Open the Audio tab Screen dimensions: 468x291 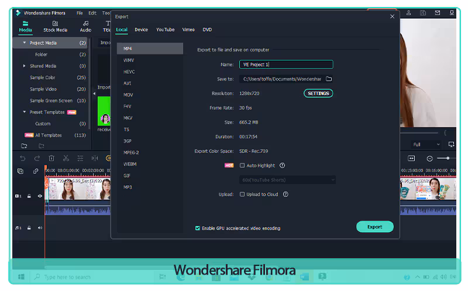85,26
